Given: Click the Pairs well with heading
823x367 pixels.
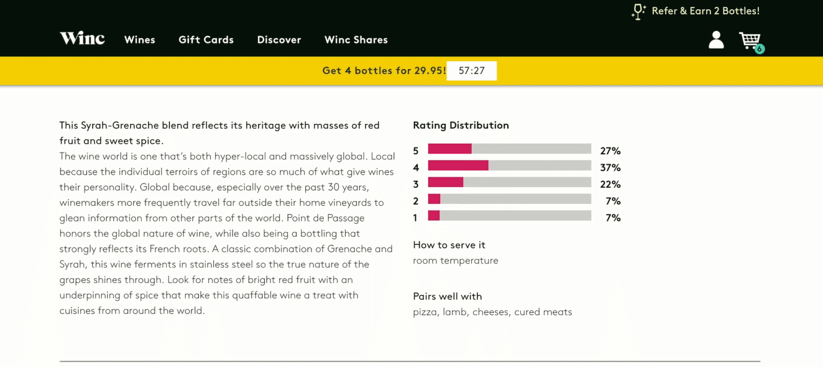Looking at the screenshot, I should [448, 297].
